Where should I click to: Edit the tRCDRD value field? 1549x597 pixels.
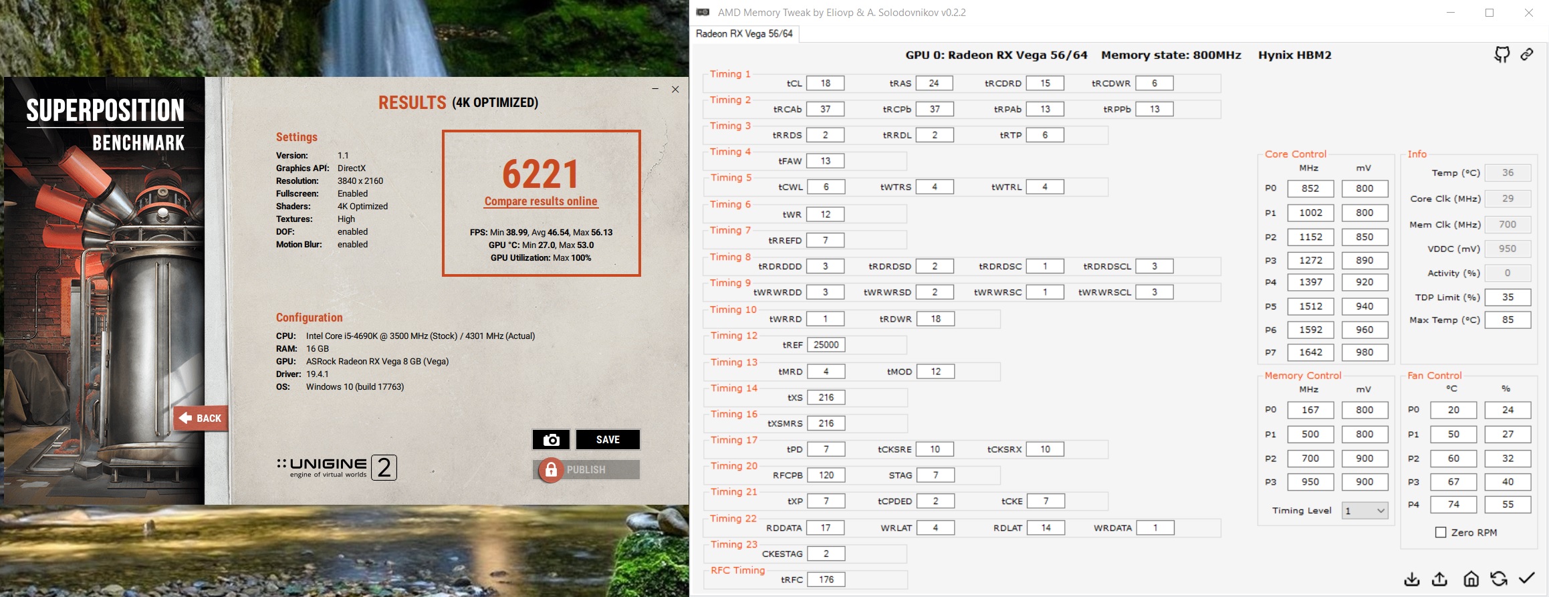1045,83
